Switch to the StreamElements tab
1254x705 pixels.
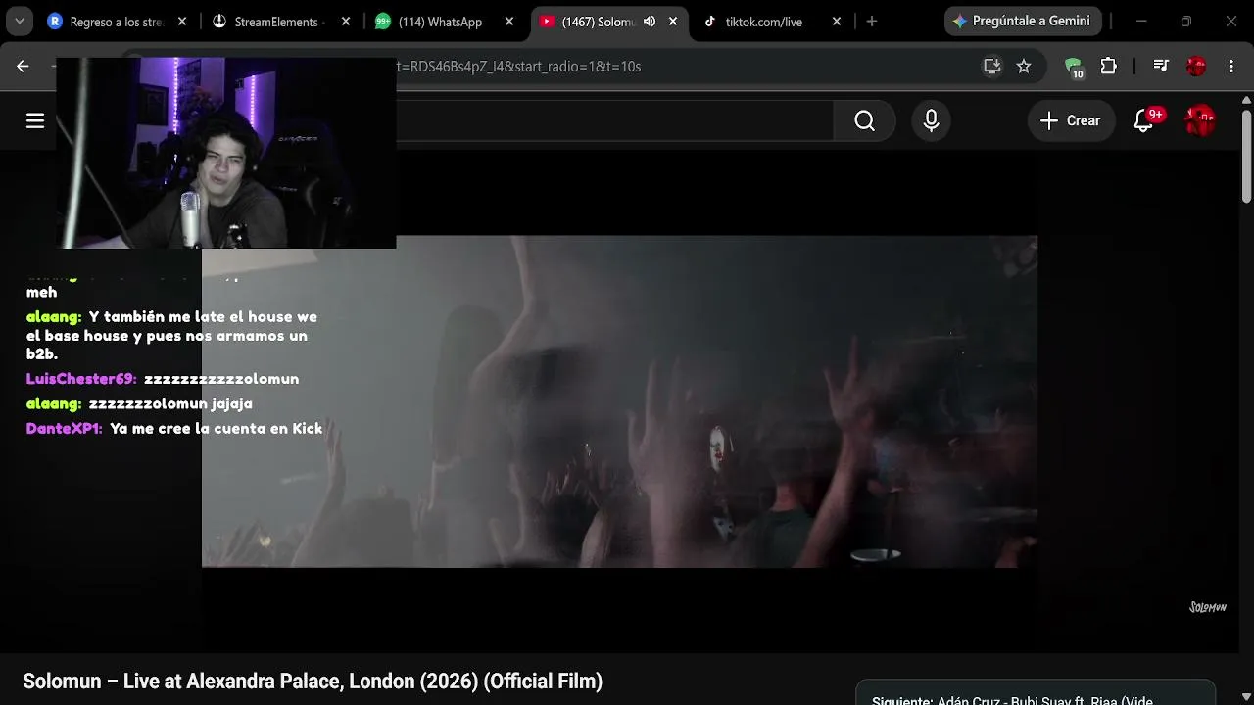[x=278, y=22]
